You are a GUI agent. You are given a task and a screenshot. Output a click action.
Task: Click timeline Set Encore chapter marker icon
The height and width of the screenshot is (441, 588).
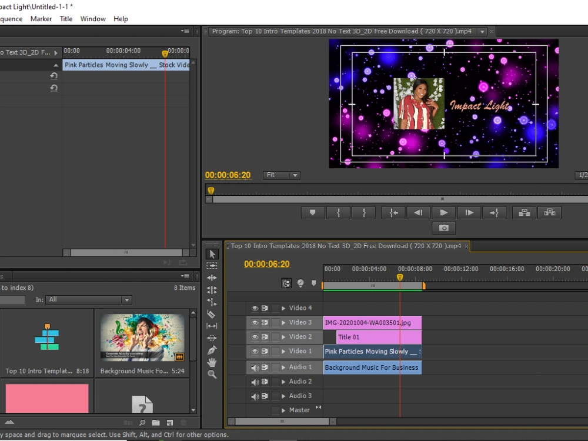click(x=300, y=283)
